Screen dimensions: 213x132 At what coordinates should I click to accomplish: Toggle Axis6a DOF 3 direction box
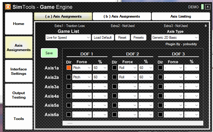click(x=160, y=114)
